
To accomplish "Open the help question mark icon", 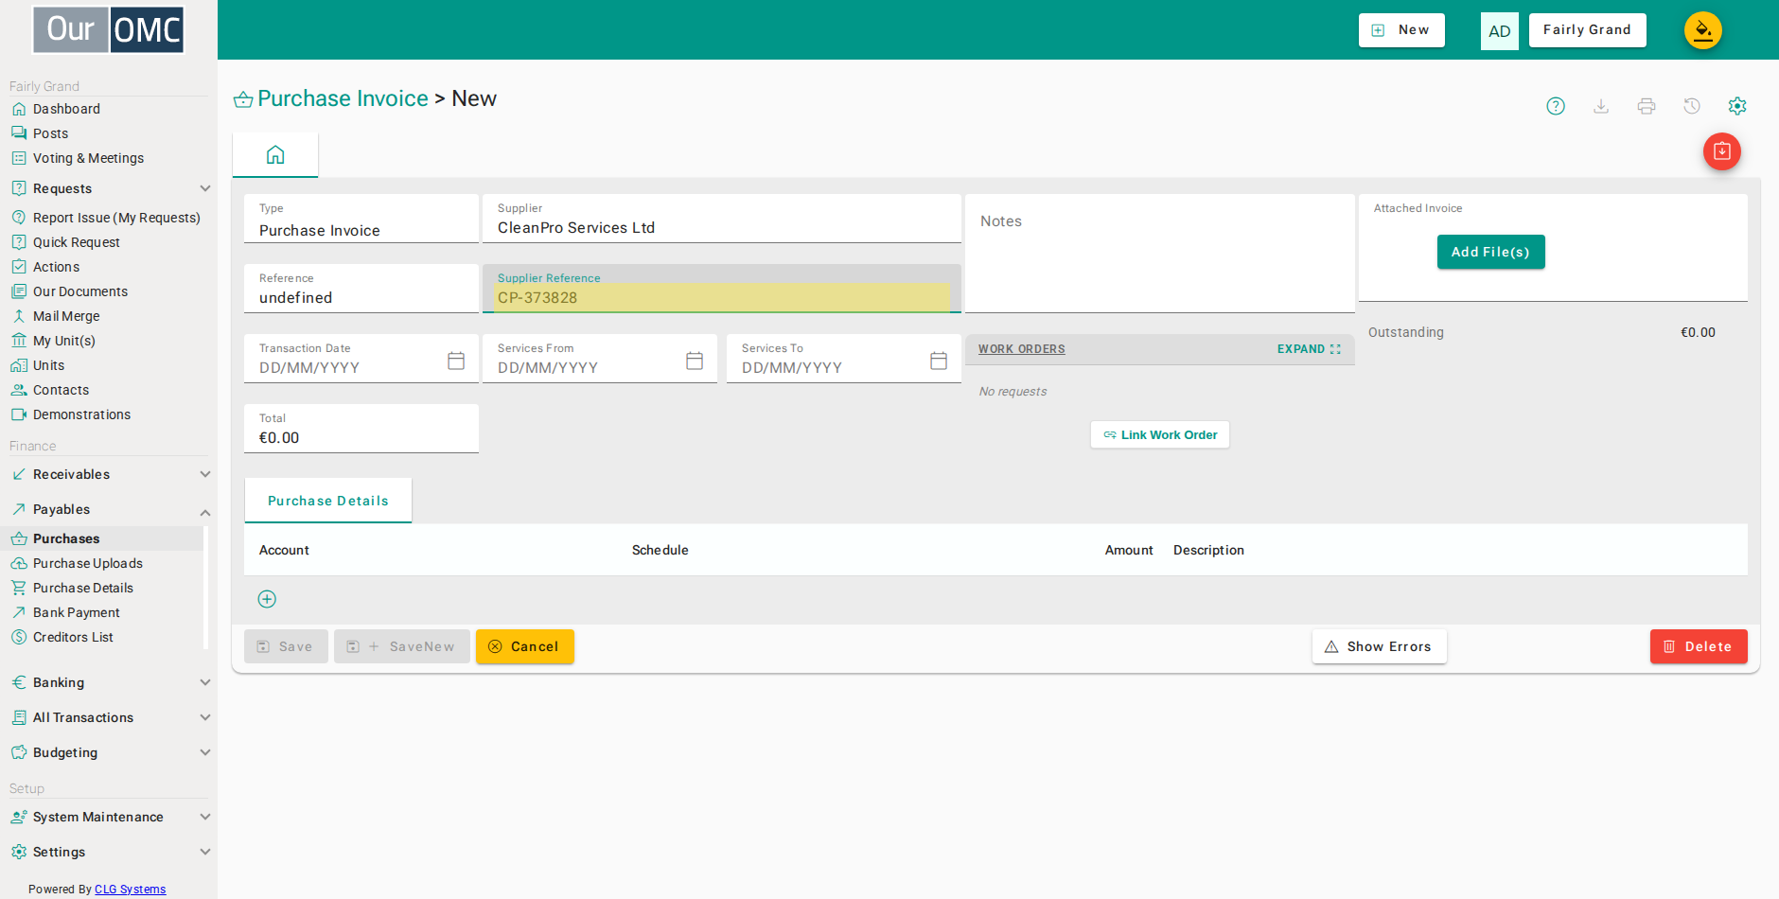I will [x=1556, y=106].
